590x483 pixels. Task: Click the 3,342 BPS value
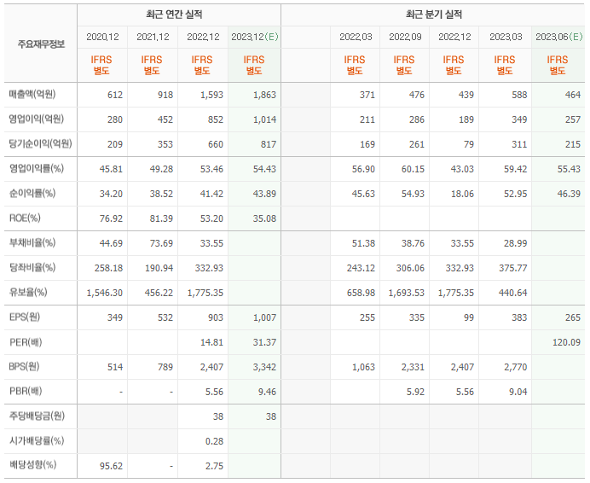point(264,367)
